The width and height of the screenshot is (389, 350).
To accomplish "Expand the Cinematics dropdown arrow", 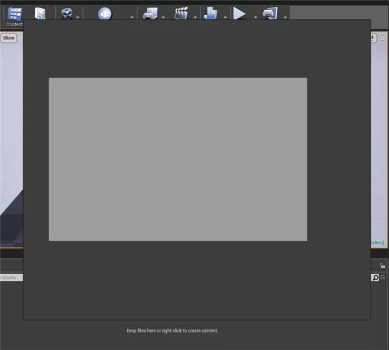I will (195, 18).
